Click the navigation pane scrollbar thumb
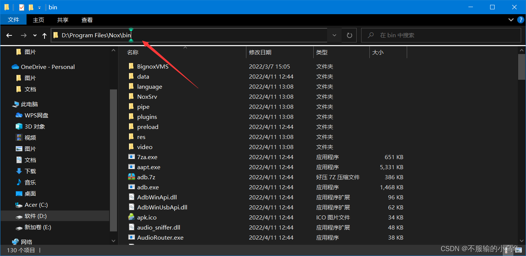This screenshot has height=256, width=526. point(113,160)
